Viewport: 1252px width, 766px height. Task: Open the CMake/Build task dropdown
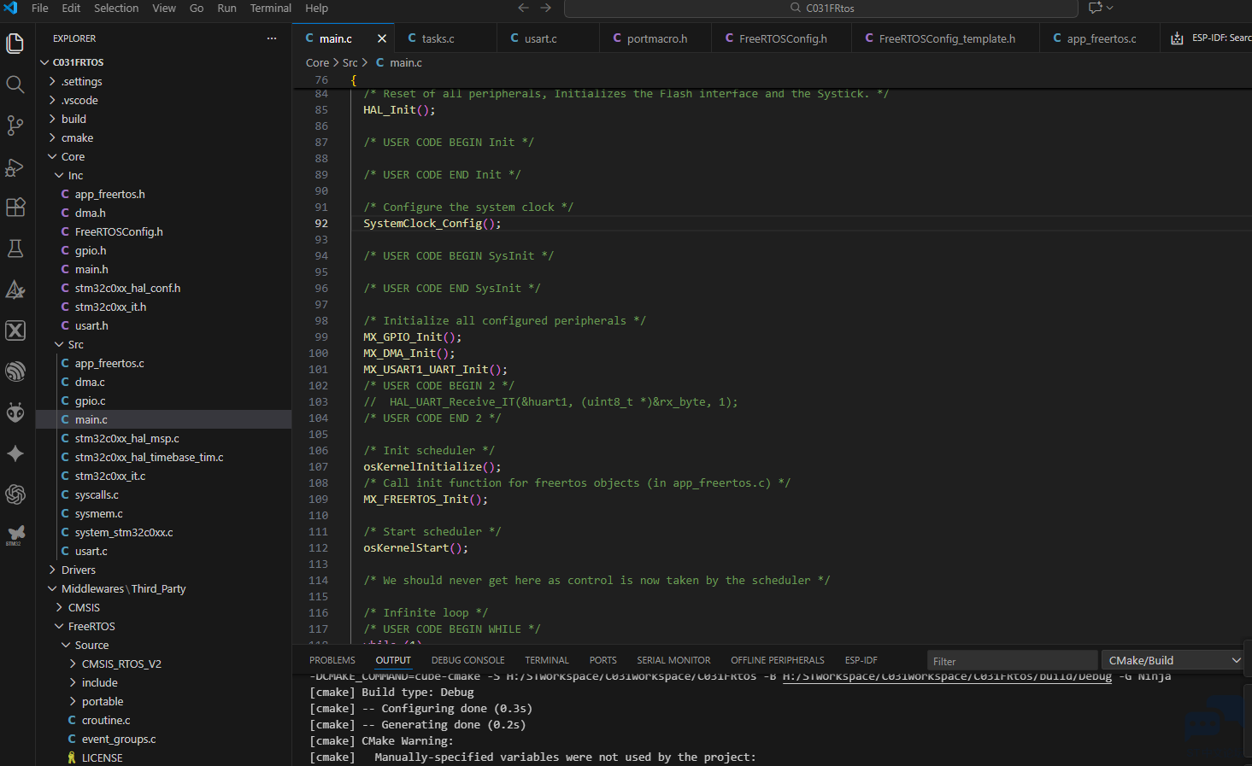[1171, 659]
